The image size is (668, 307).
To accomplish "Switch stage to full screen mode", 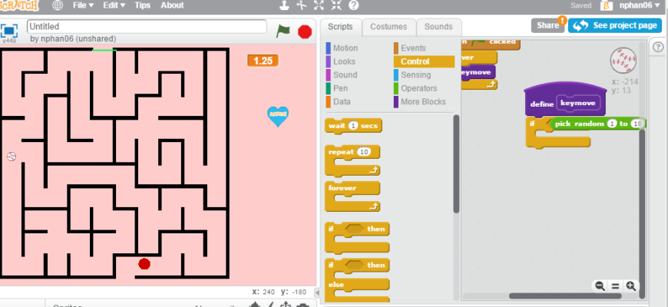I will coord(9,31).
